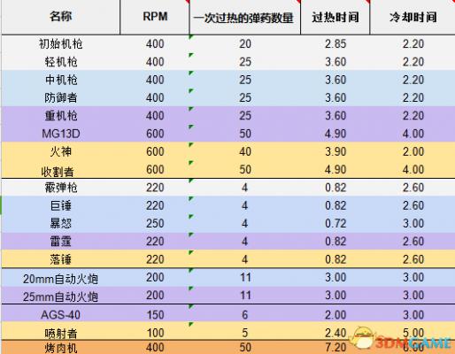Click the 暴怒 RPM value 250
The image size is (455, 354).
point(155,223)
